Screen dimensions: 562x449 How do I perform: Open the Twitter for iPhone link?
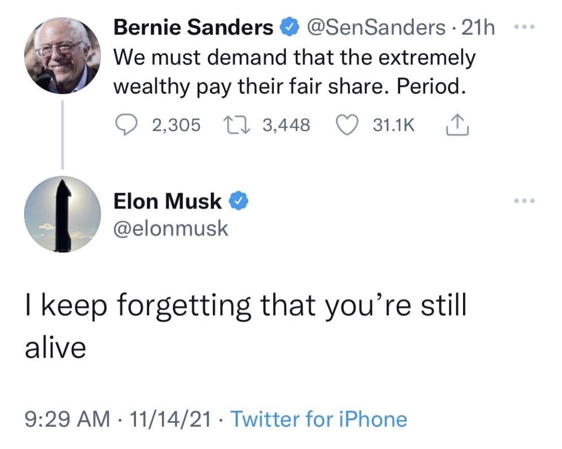point(318,419)
